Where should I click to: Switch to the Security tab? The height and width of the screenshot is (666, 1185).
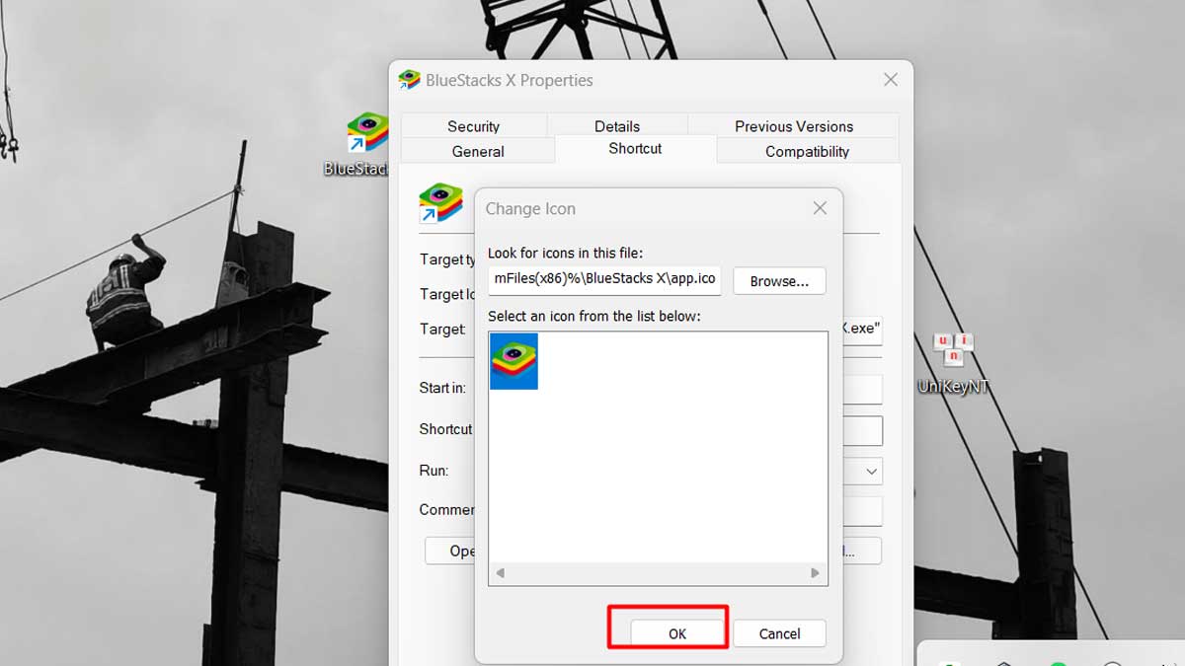coord(473,126)
